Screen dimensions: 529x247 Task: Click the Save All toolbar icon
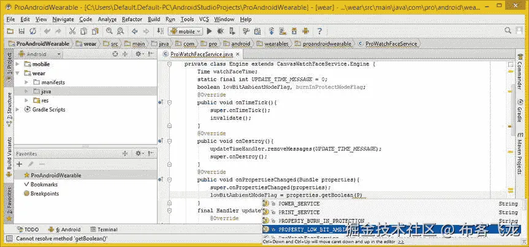[21, 31]
